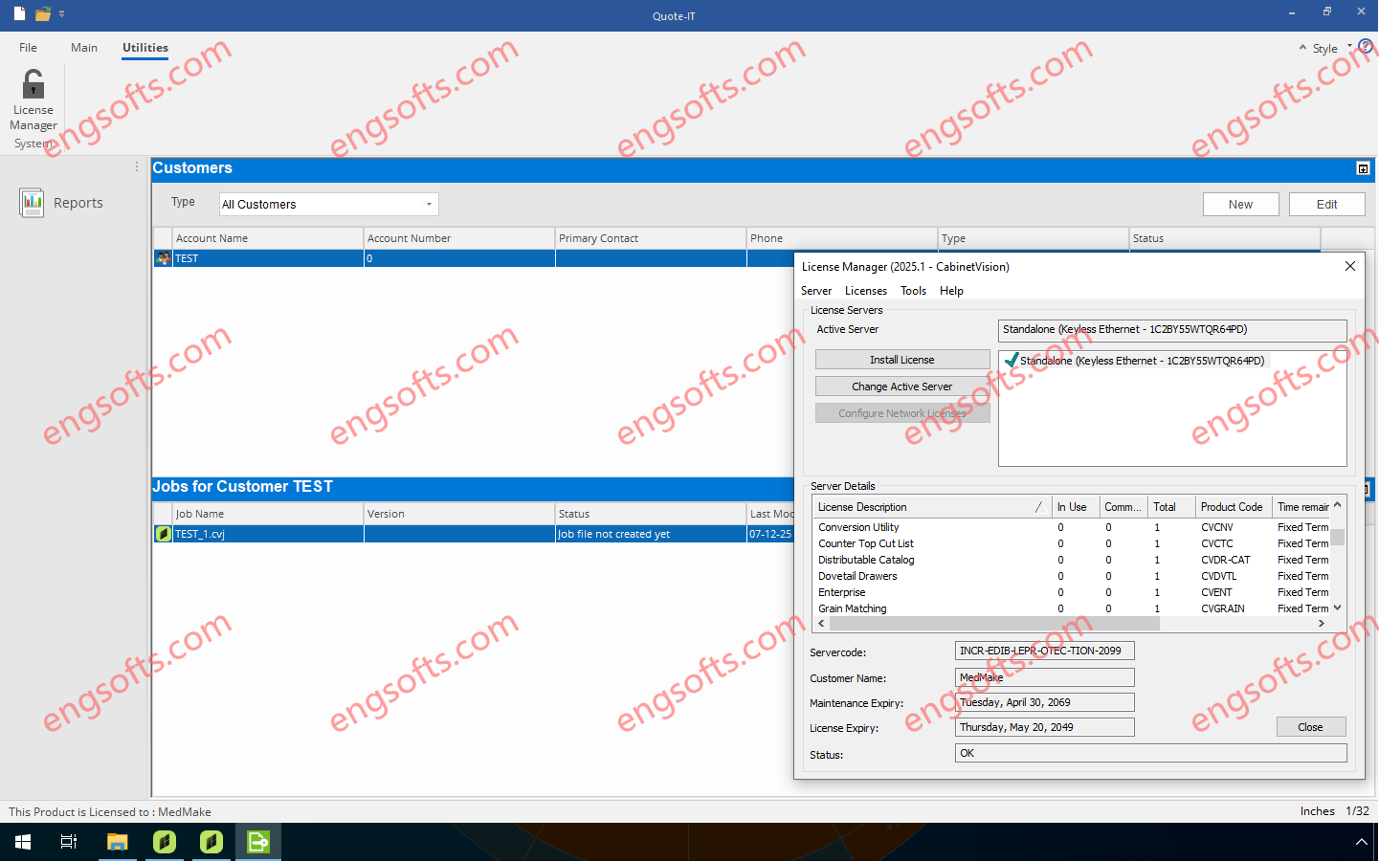This screenshot has height=862, width=1379.
Task: Click the checkmarked Standalone server entry
Action: click(1135, 361)
